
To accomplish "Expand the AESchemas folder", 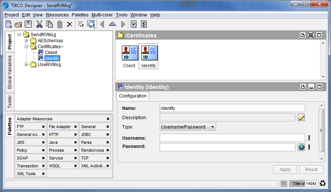I will 27,40.
